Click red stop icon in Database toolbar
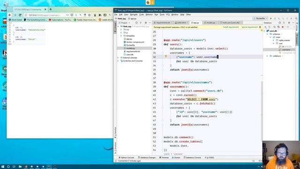This screenshot has width=300, height=169. coord(283,27)
